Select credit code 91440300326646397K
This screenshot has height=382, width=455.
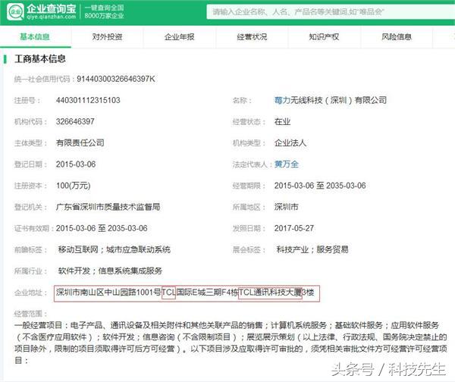tap(116, 79)
